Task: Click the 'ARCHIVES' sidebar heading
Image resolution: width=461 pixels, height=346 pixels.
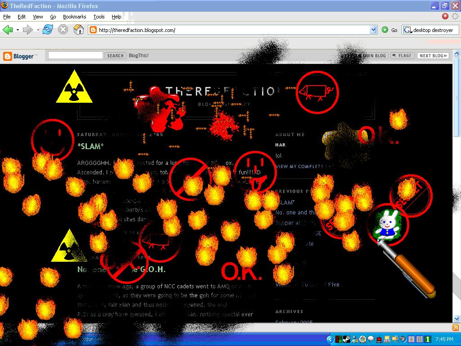Action: click(289, 312)
